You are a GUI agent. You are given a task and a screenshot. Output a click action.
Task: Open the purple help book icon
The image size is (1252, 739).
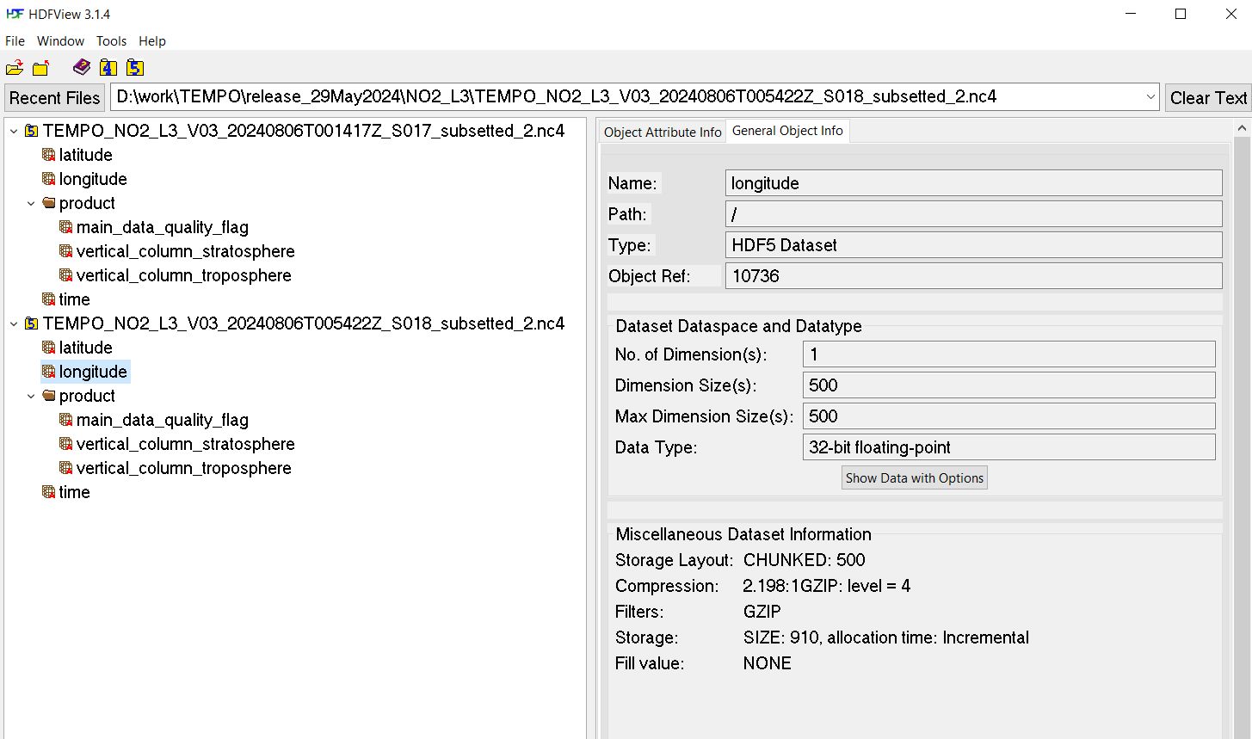(x=82, y=67)
